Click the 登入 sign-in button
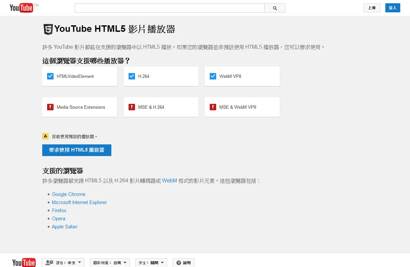 393,8
